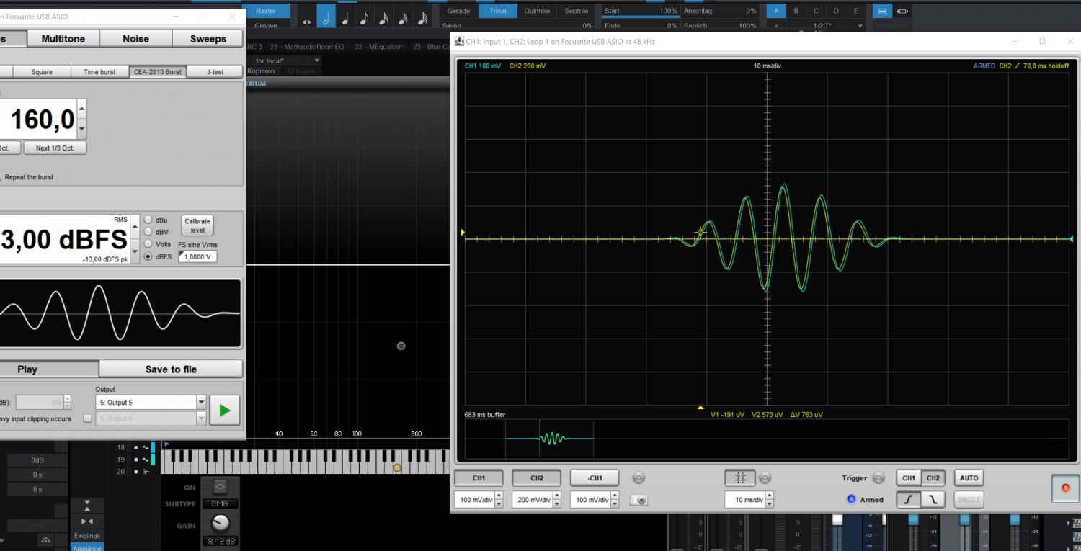Open the Output 5 dropdown in generator
The image size is (1081, 551).
coord(151,402)
